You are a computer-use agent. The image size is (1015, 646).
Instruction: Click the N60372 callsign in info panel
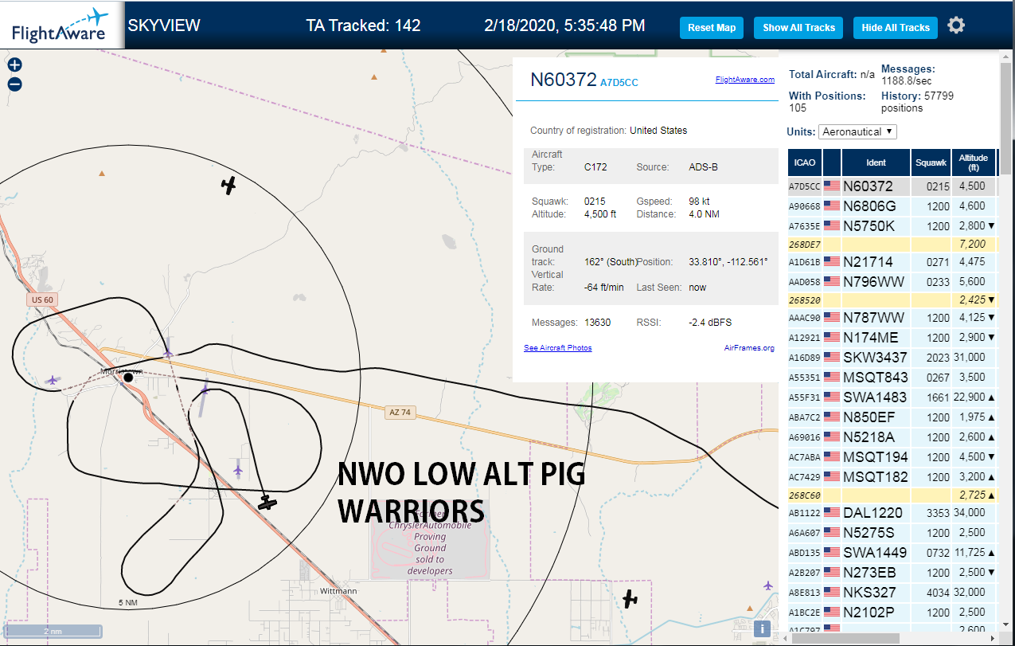tap(564, 79)
